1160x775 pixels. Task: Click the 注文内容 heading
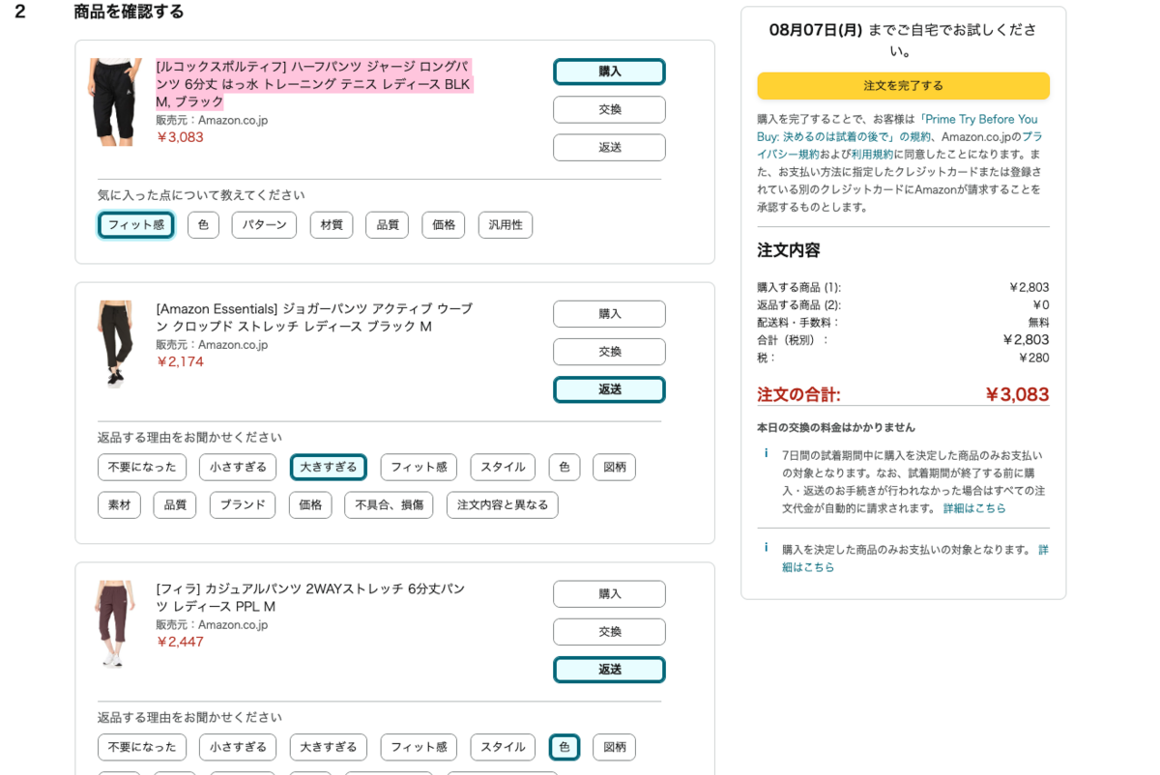pos(789,250)
